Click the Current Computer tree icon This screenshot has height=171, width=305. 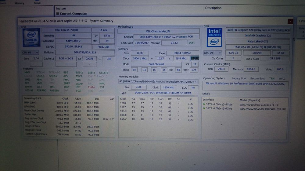tap(57, 14)
